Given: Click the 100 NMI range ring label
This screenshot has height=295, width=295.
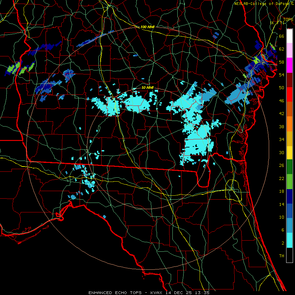Looking at the screenshot, I should [x=147, y=27].
